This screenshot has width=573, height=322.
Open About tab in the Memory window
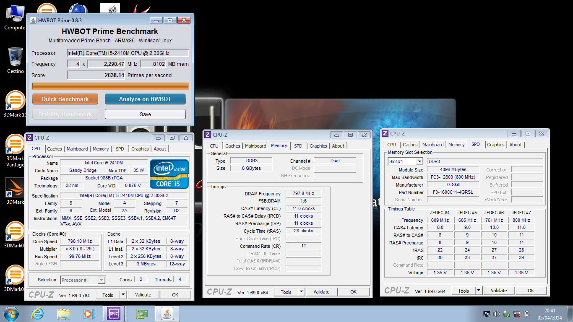[338, 146]
